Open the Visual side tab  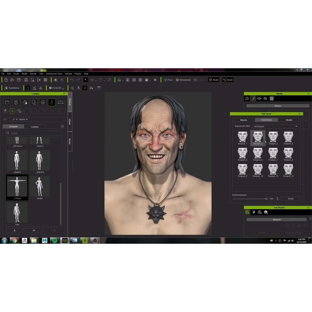coord(70,122)
